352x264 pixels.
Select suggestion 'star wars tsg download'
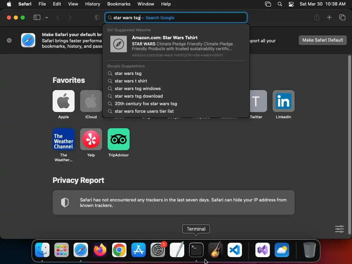(176, 96)
